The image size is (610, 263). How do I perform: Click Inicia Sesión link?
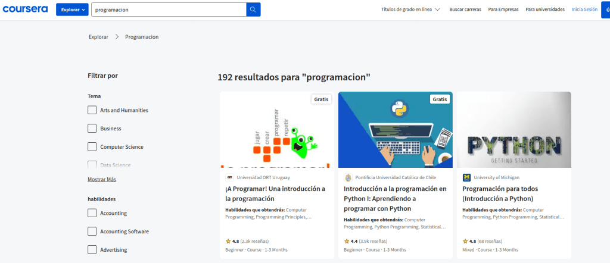584,10
